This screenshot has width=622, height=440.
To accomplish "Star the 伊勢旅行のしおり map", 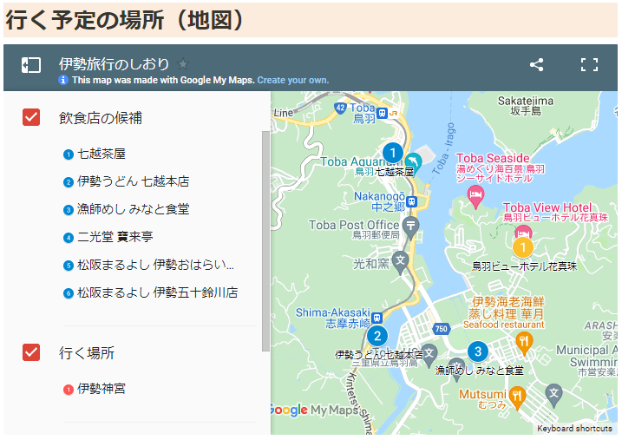I will click(x=183, y=63).
